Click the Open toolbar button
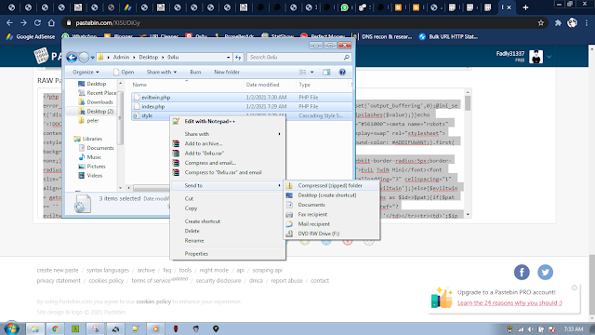 (x=124, y=73)
